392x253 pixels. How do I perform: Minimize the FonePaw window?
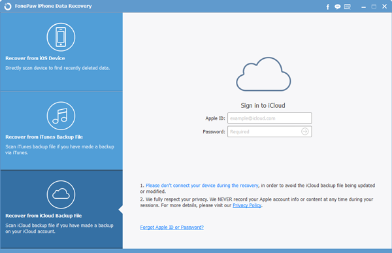point(363,7)
